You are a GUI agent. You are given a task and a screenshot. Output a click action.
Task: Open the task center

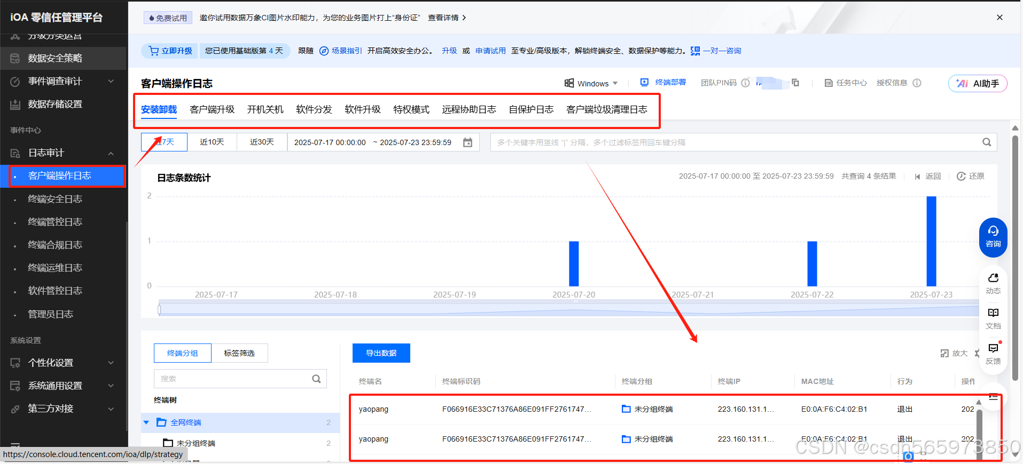click(846, 83)
